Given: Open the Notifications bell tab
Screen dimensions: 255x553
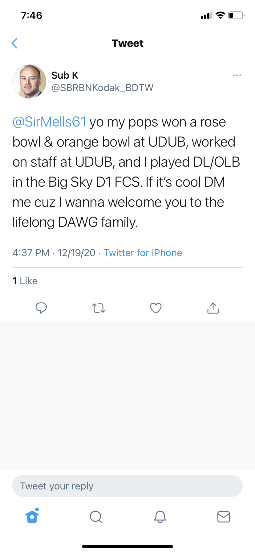Looking at the screenshot, I should (160, 516).
